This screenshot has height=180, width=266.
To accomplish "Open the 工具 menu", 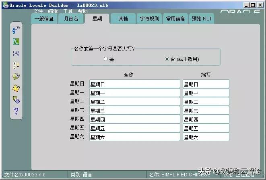I will tap(68, 11).
